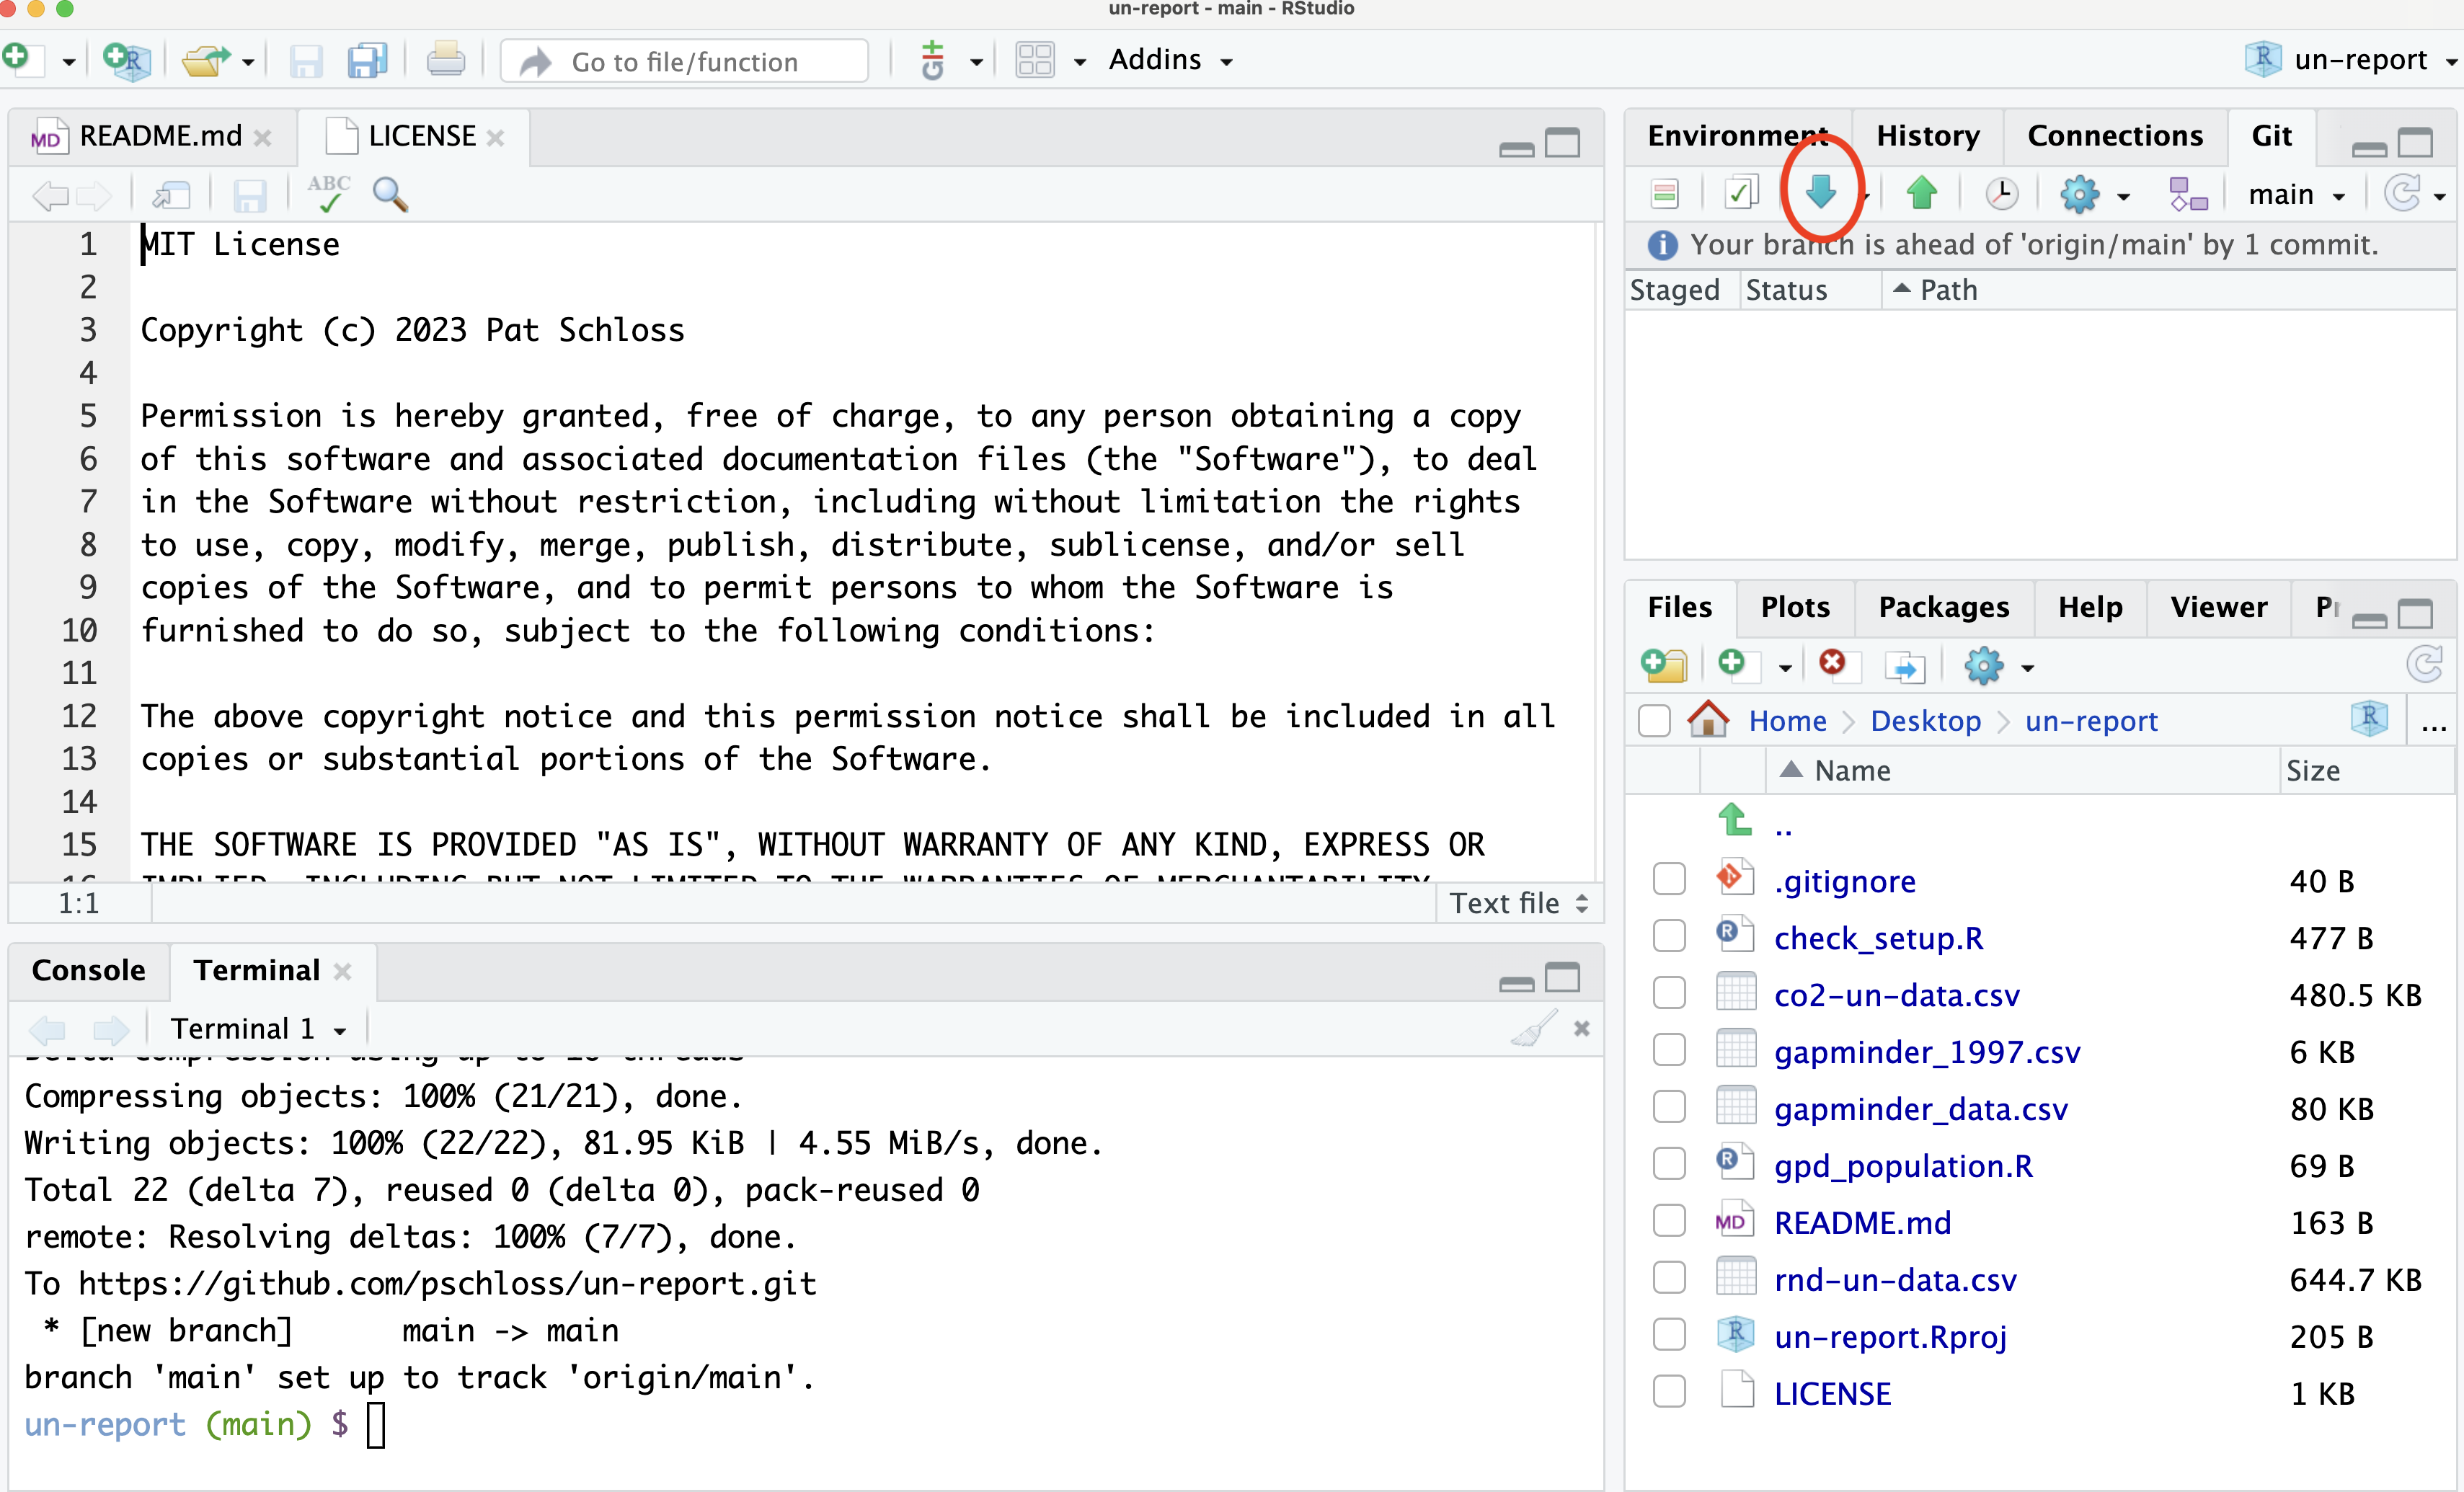
Task: Click the find magnifier in editor toolbar
Action: (390, 194)
